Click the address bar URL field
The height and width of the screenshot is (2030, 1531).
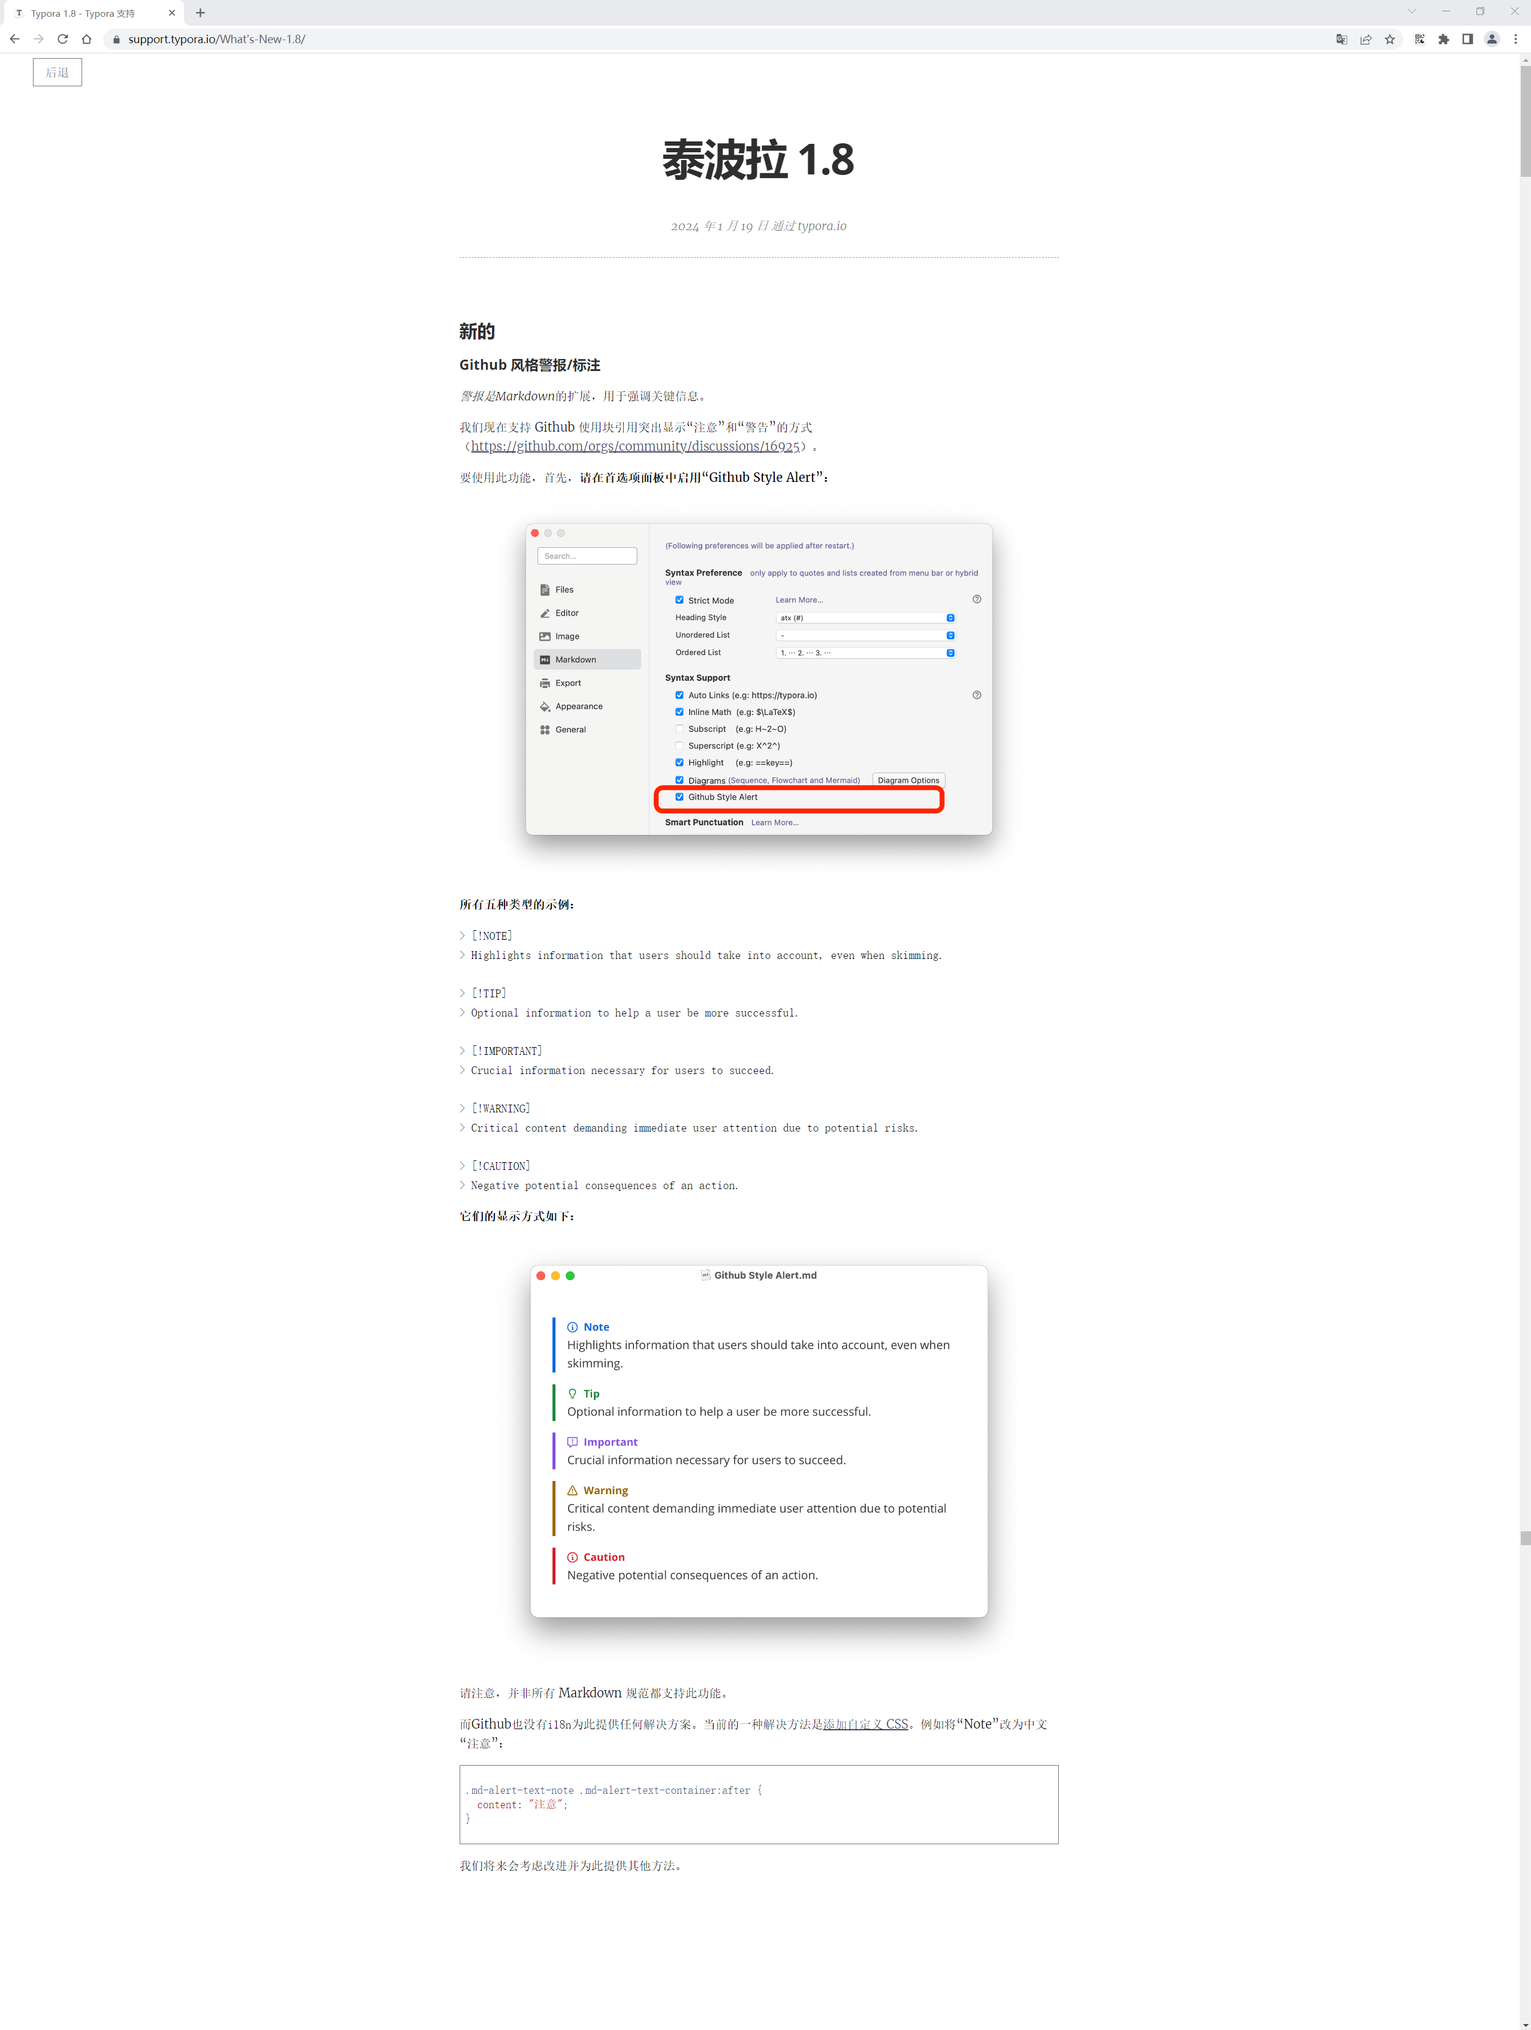point(715,40)
